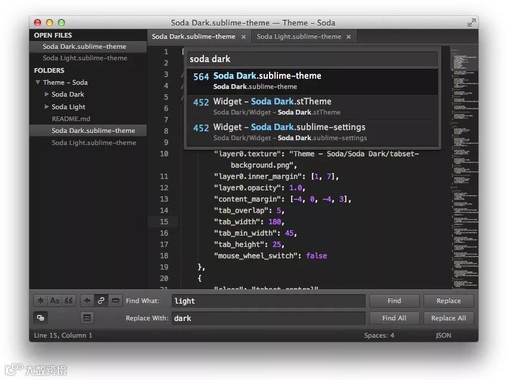Select Soda Light.sublime-theme in folder tree

88,143
